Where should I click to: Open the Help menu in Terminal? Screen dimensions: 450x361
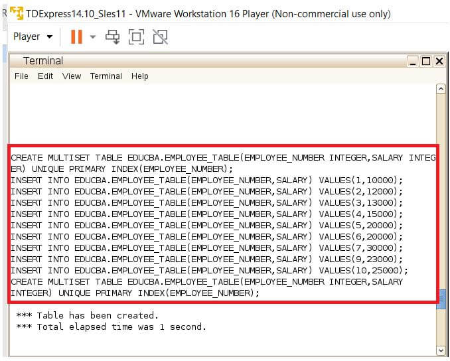point(140,76)
